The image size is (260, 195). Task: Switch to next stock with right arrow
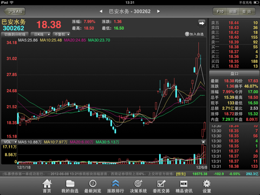click(x=159, y=11)
